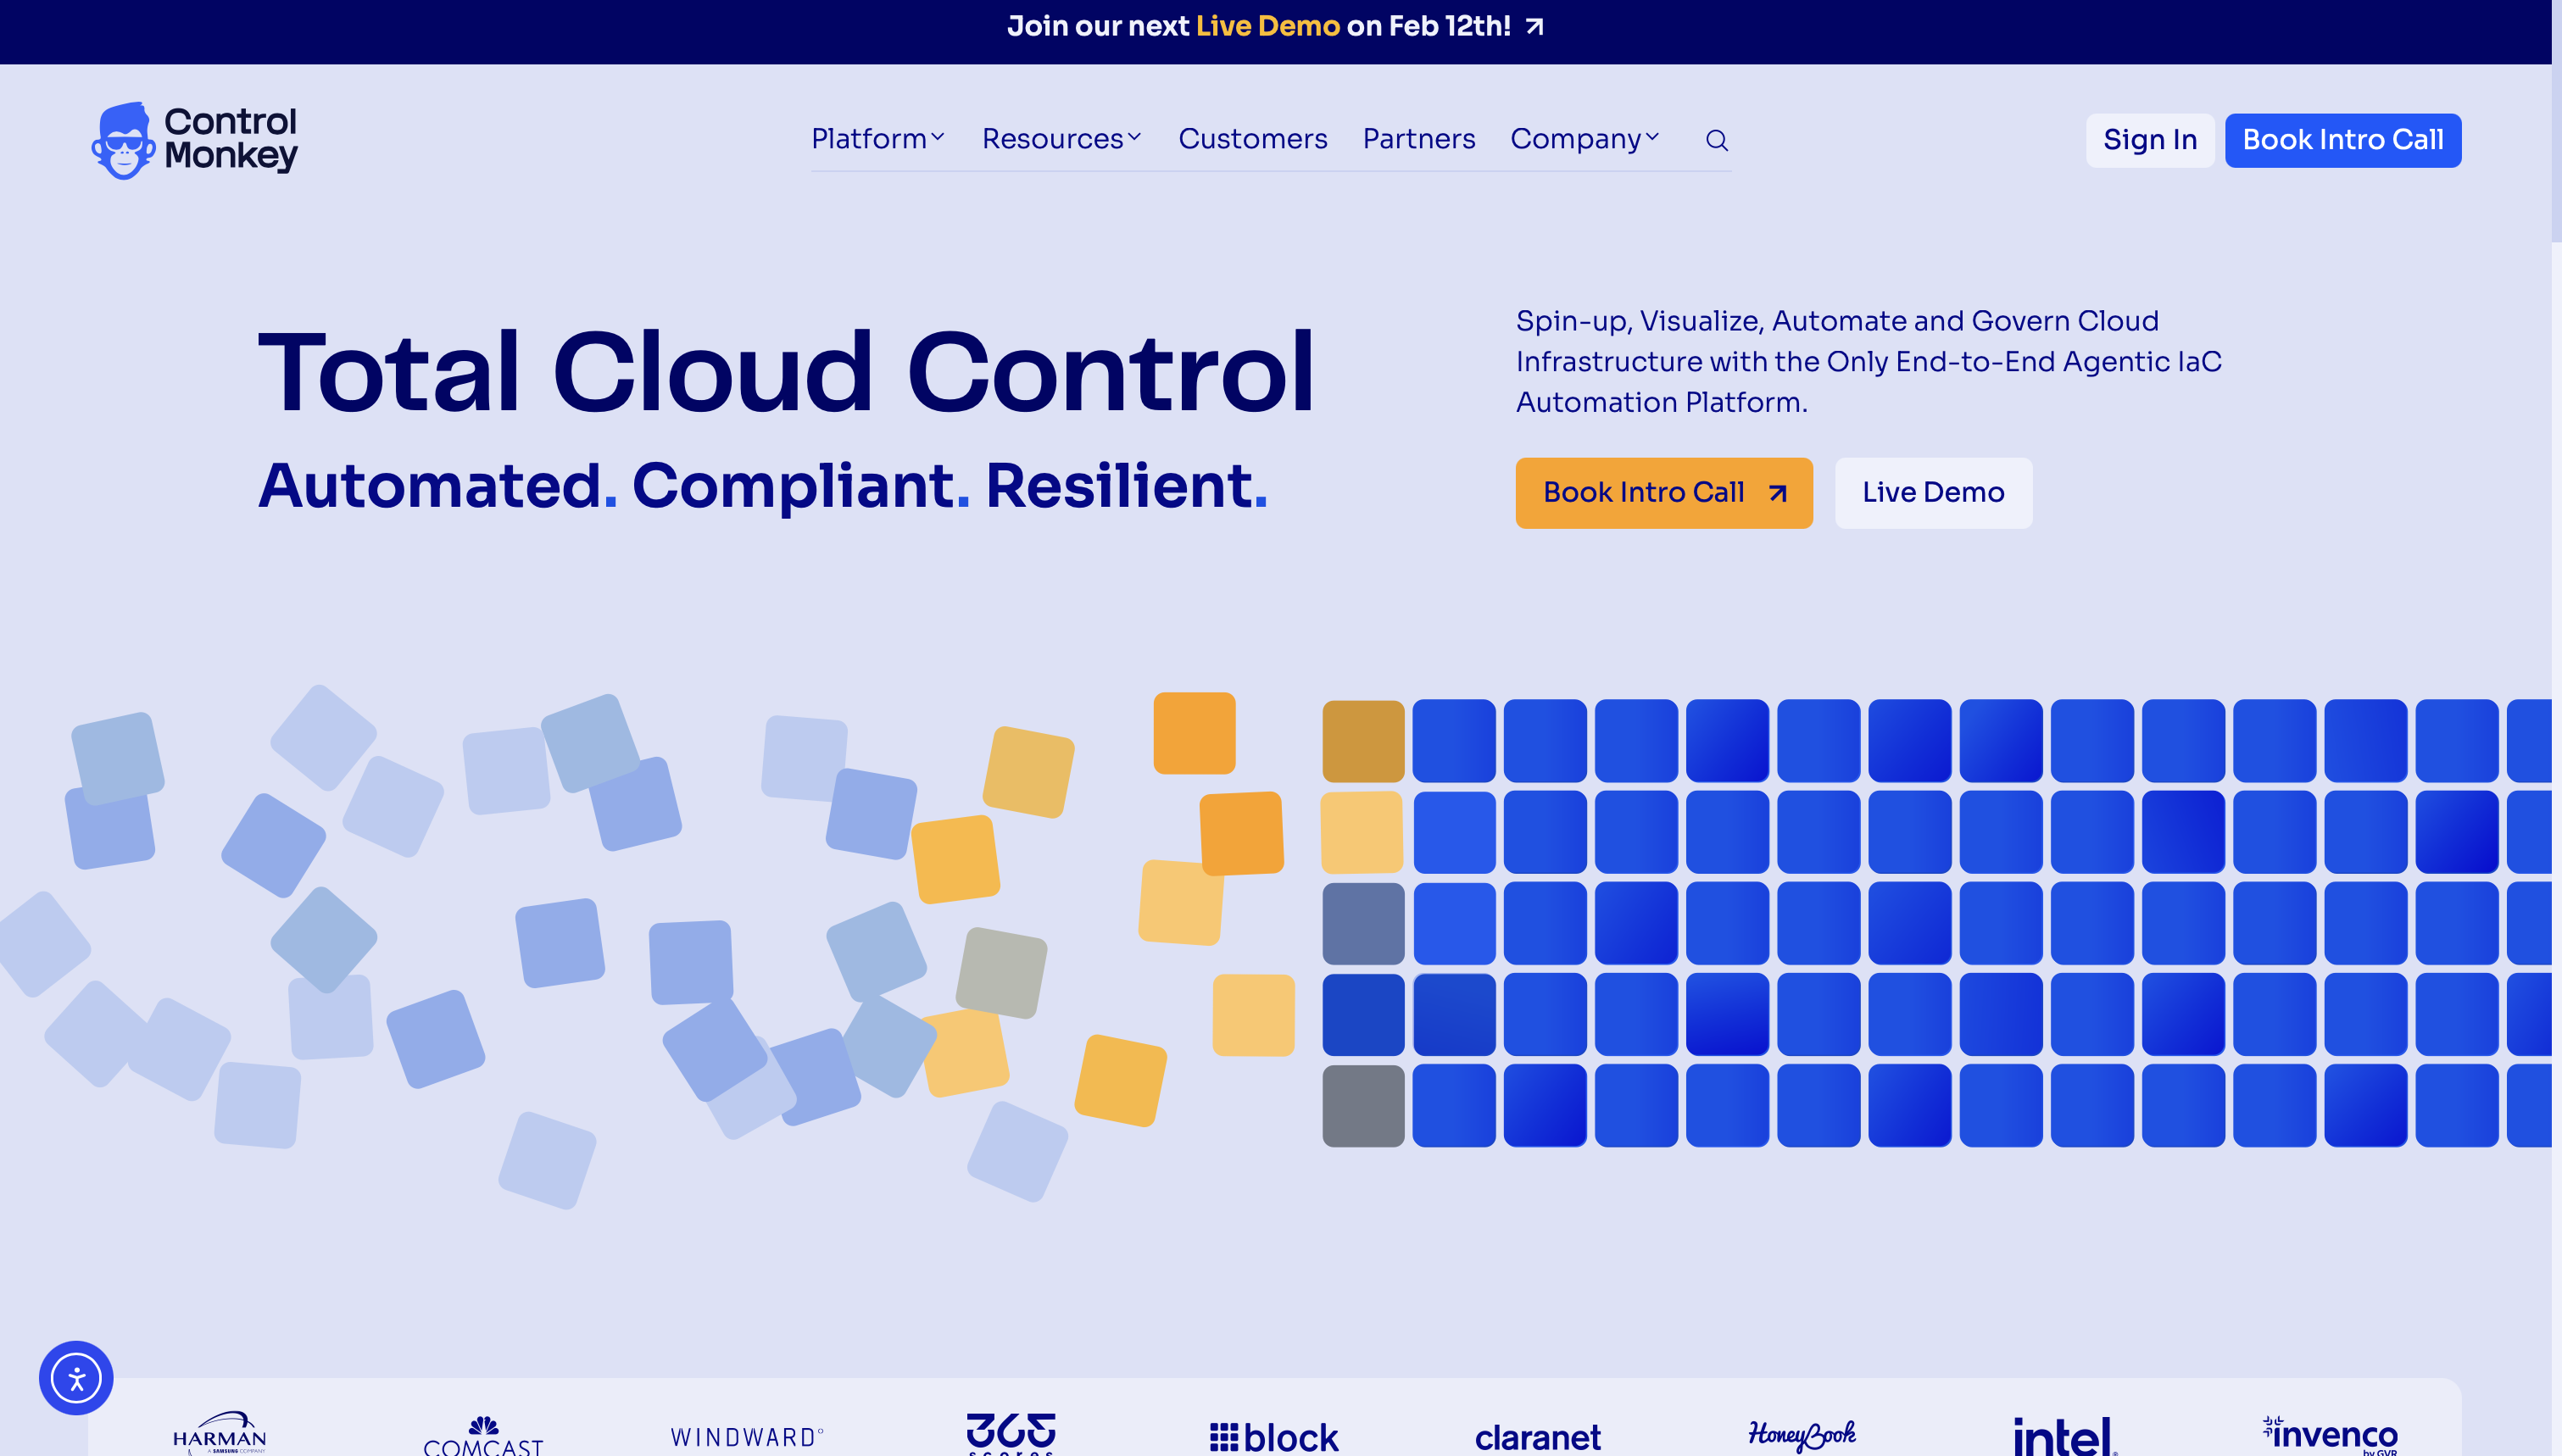Viewport: 2562px width, 1456px height.
Task: Open the Customers nav item
Action: tap(1252, 139)
